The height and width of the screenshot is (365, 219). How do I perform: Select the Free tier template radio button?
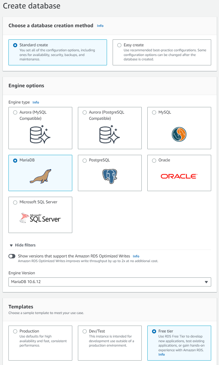tap(154, 331)
